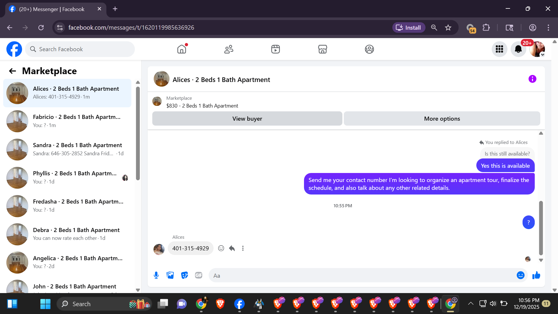Send a thumbs up like
558x314 pixels.
536,275
